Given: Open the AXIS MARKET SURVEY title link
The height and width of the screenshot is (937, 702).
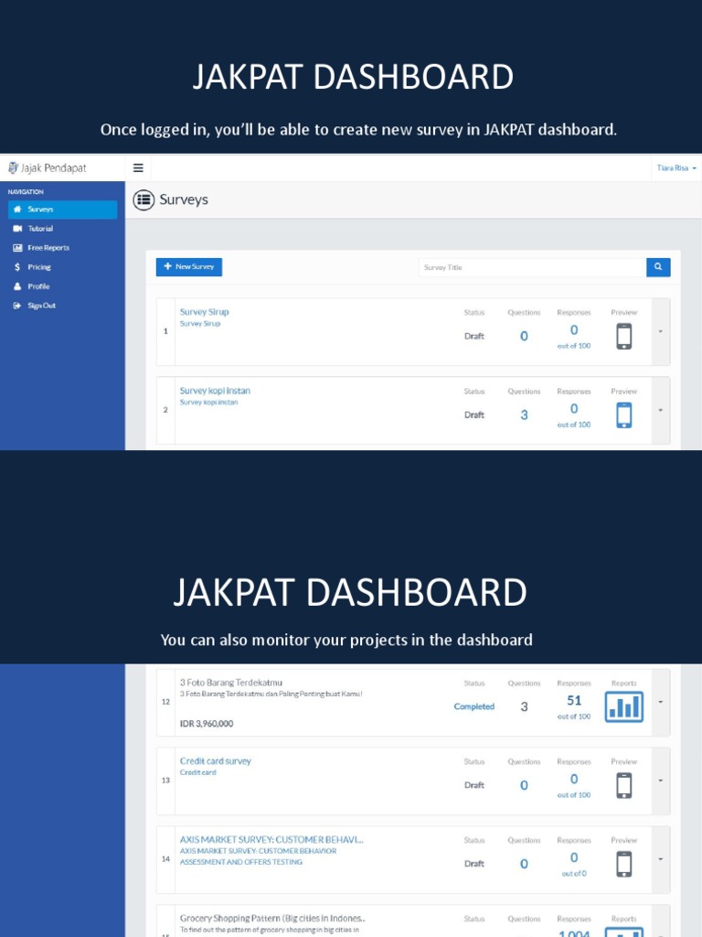Looking at the screenshot, I should [x=271, y=840].
